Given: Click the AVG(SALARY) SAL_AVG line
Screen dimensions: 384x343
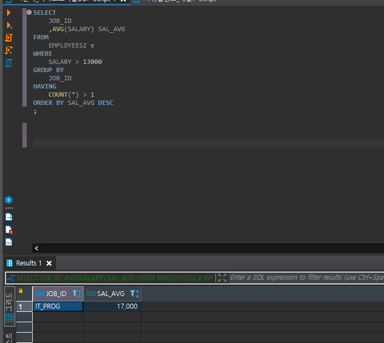Looking at the screenshot, I should click(87, 29).
